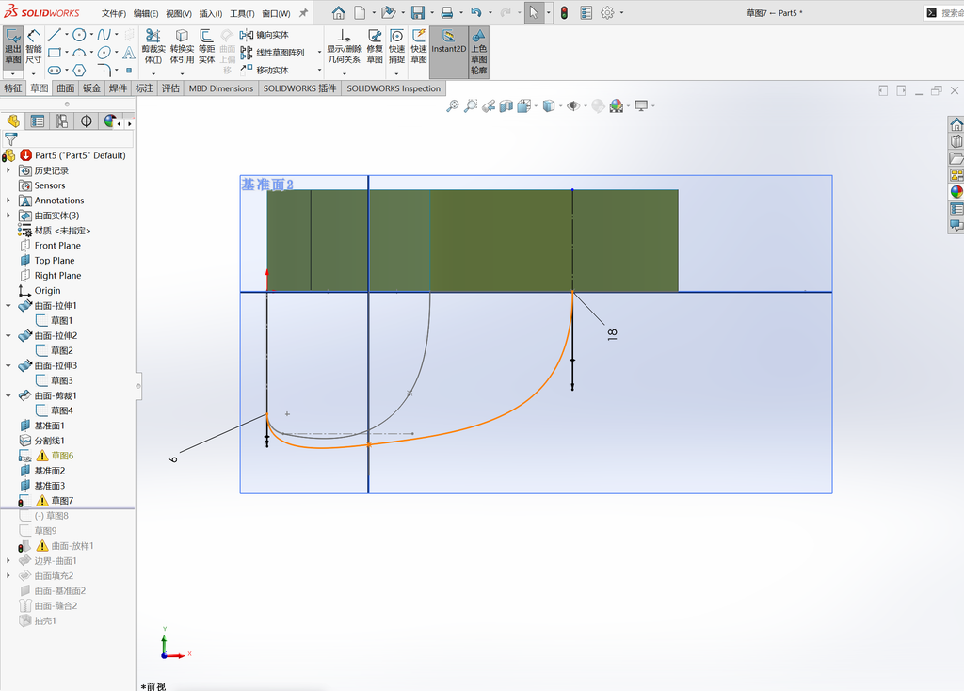Open the 工具(T) menu
The width and height of the screenshot is (964, 691).
[x=242, y=13]
